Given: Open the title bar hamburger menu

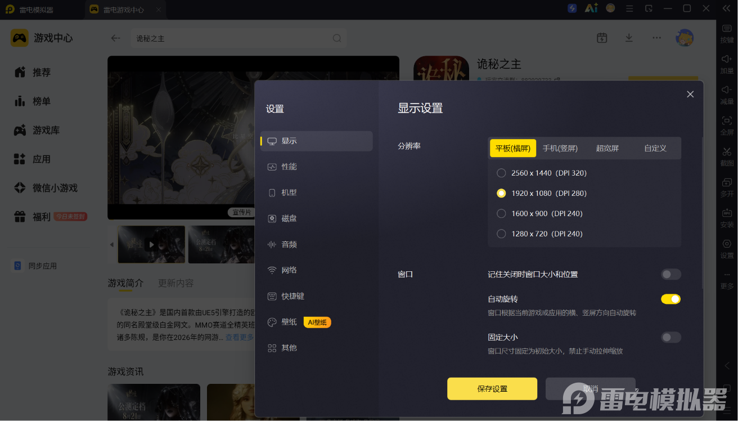Looking at the screenshot, I should (630, 8).
